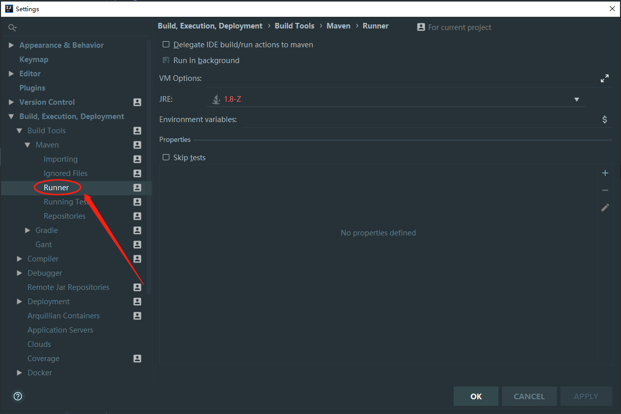The image size is (621, 414).
Task: Expand the VM Options editor to full screen
Action: [x=604, y=78]
